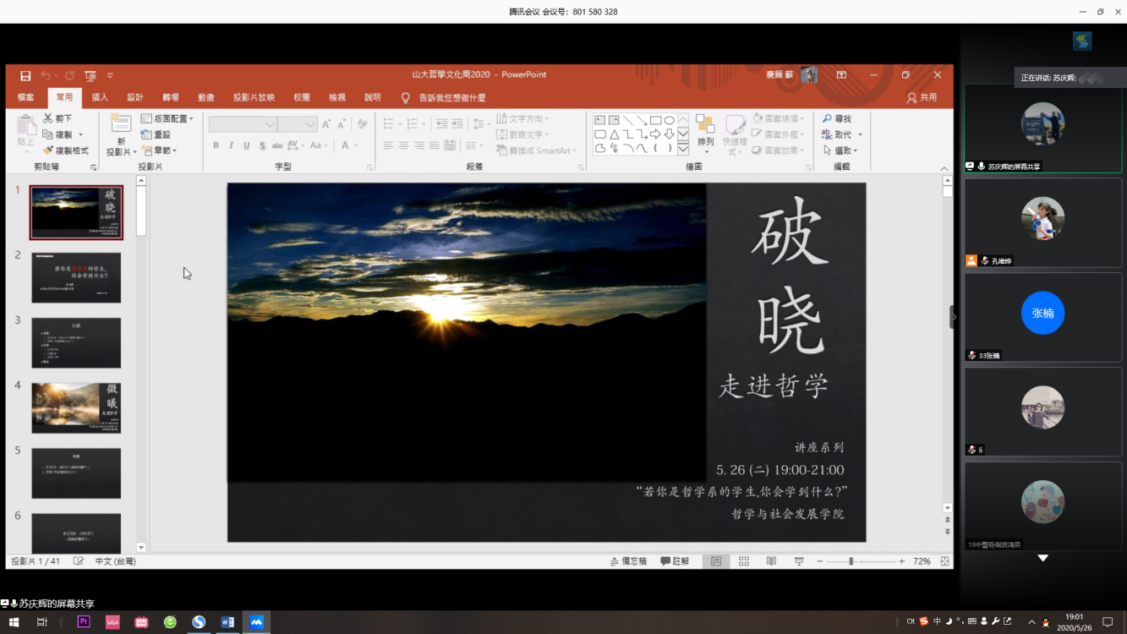The height and width of the screenshot is (634, 1127).
Task: Switch to the Animations (動畫) tab
Action: pyautogui.click(x=205, y=97)
